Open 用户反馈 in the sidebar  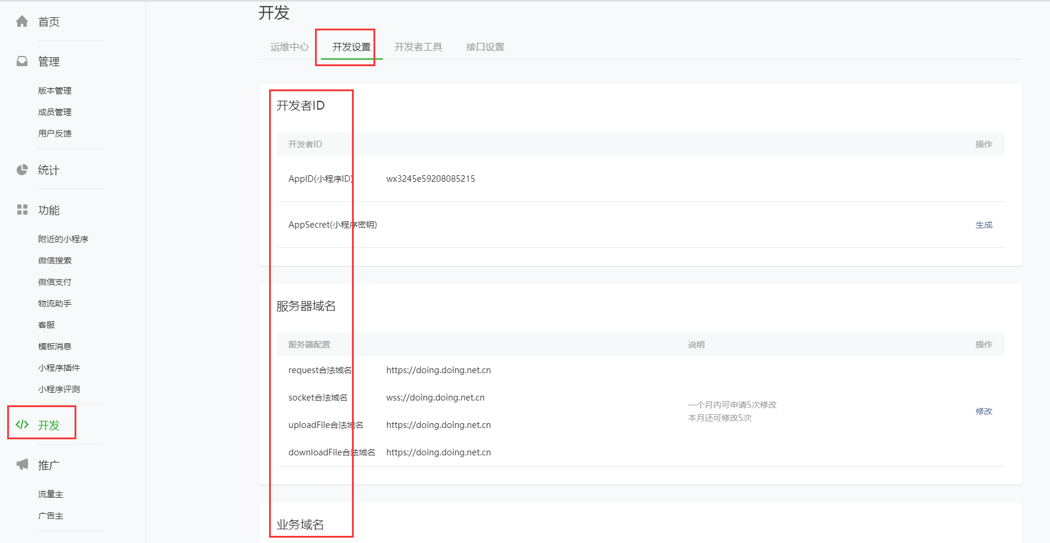click(55, 134)
